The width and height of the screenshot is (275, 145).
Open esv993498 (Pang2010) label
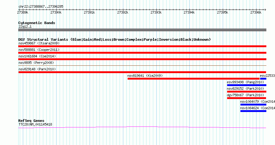[245, 82]
